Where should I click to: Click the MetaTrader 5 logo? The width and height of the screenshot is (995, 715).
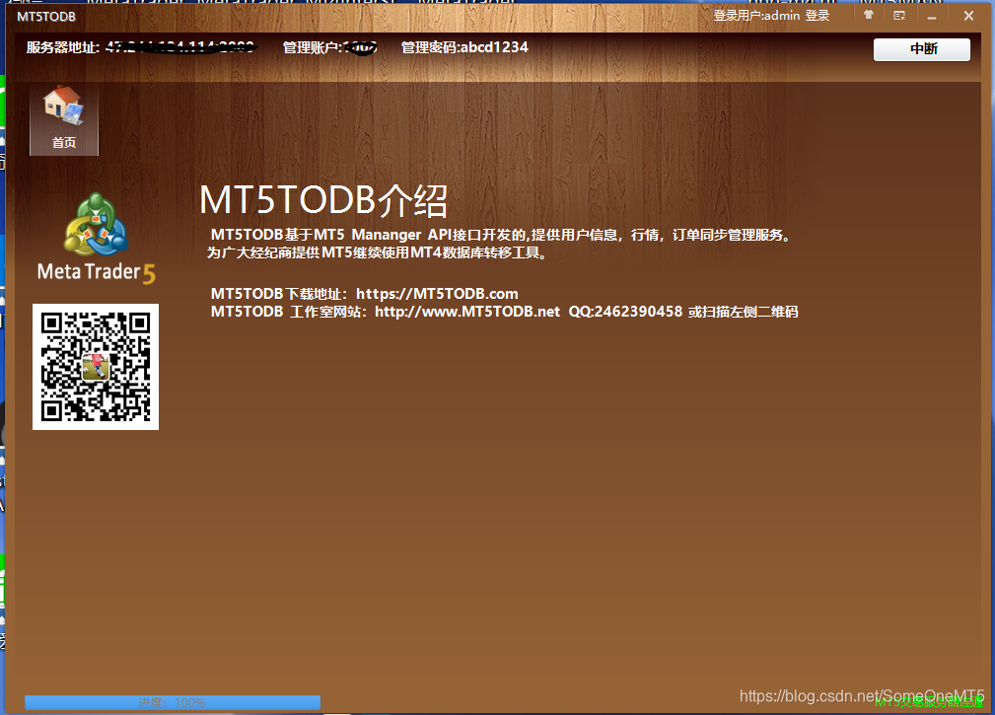[96, 239]
